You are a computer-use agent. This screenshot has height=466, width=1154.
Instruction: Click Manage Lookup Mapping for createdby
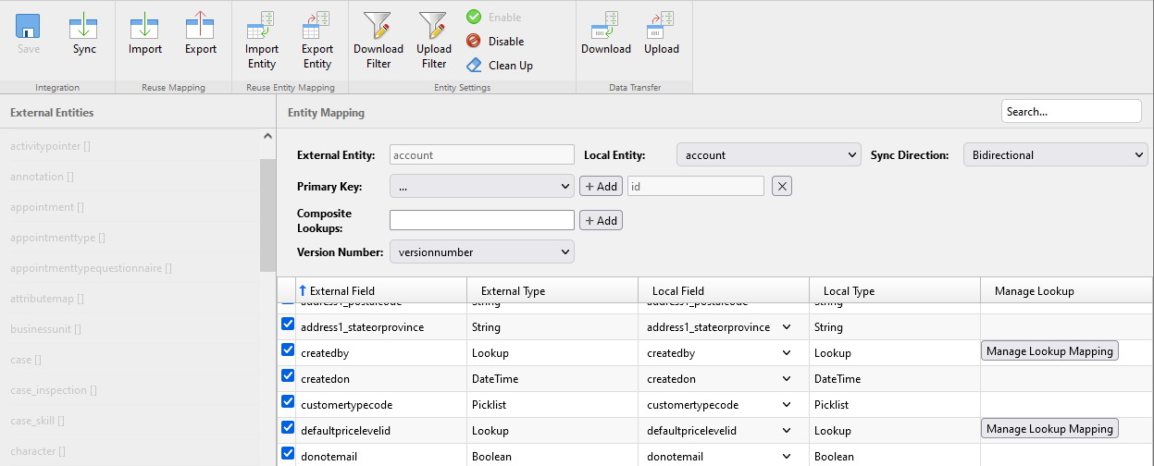coord(1049,351)
